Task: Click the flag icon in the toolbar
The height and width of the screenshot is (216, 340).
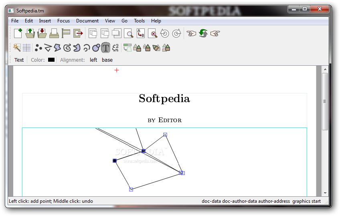Action: (66, 33)
